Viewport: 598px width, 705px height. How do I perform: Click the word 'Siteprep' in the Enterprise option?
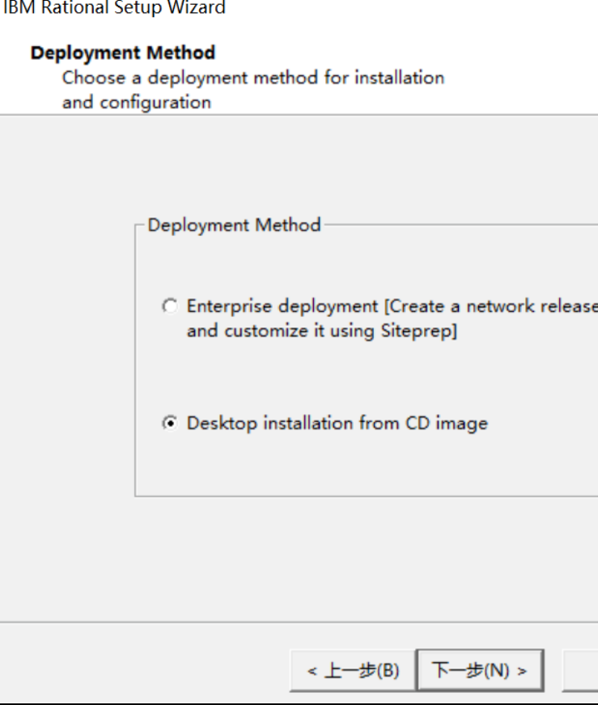click(415, 331)
